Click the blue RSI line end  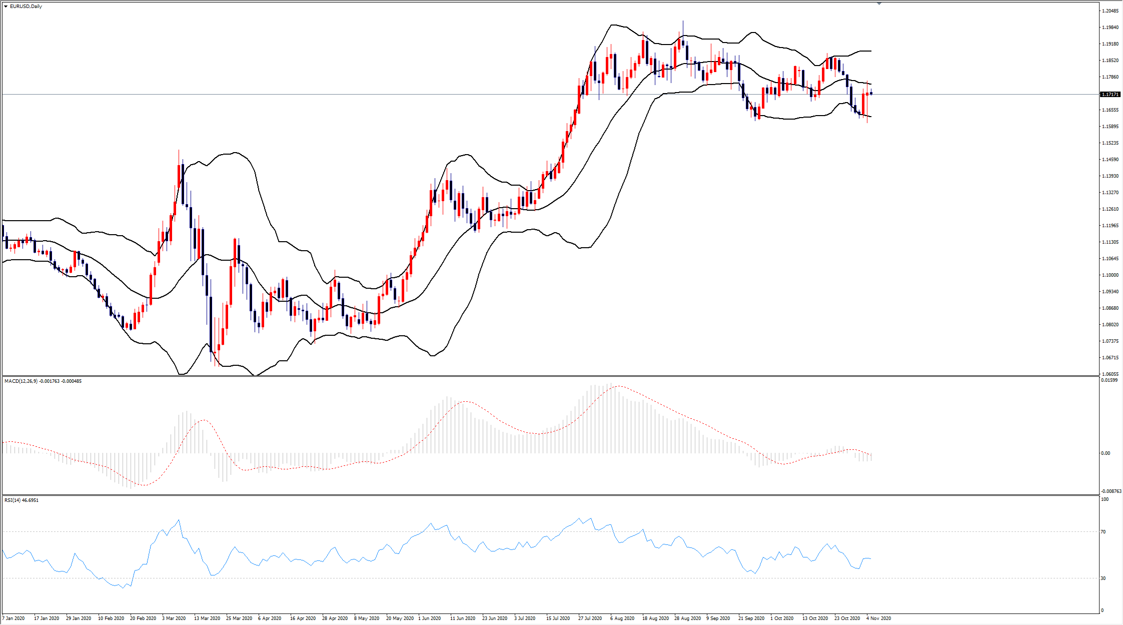pyautogui.click(x=870, y=558)
